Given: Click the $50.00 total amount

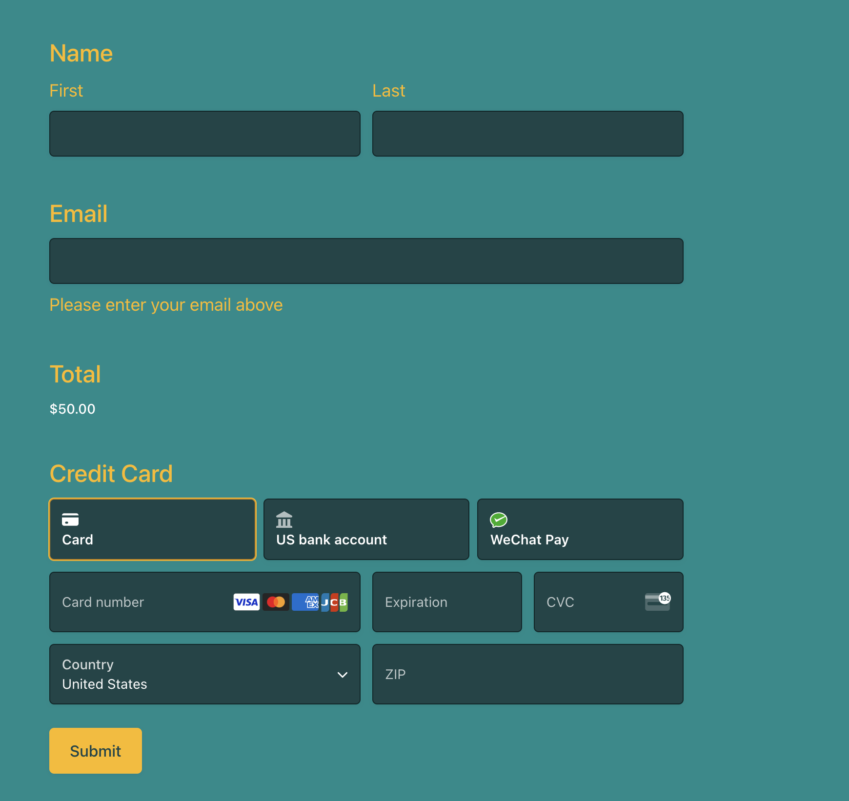Looking at the screenshot, I should coord(72,409).
